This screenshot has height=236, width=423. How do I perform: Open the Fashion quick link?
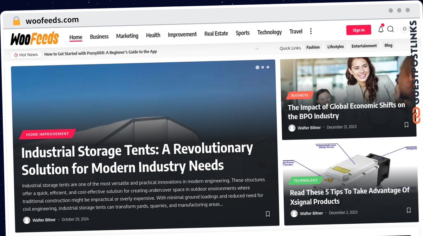coord(313,47)
